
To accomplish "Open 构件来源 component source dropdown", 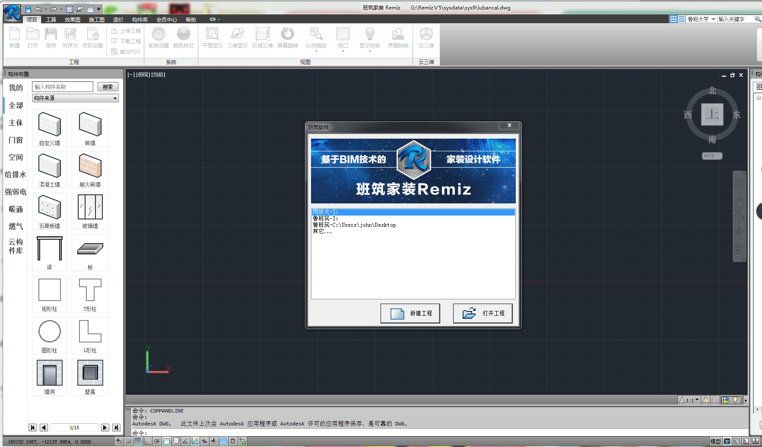I will coord(76,98).
